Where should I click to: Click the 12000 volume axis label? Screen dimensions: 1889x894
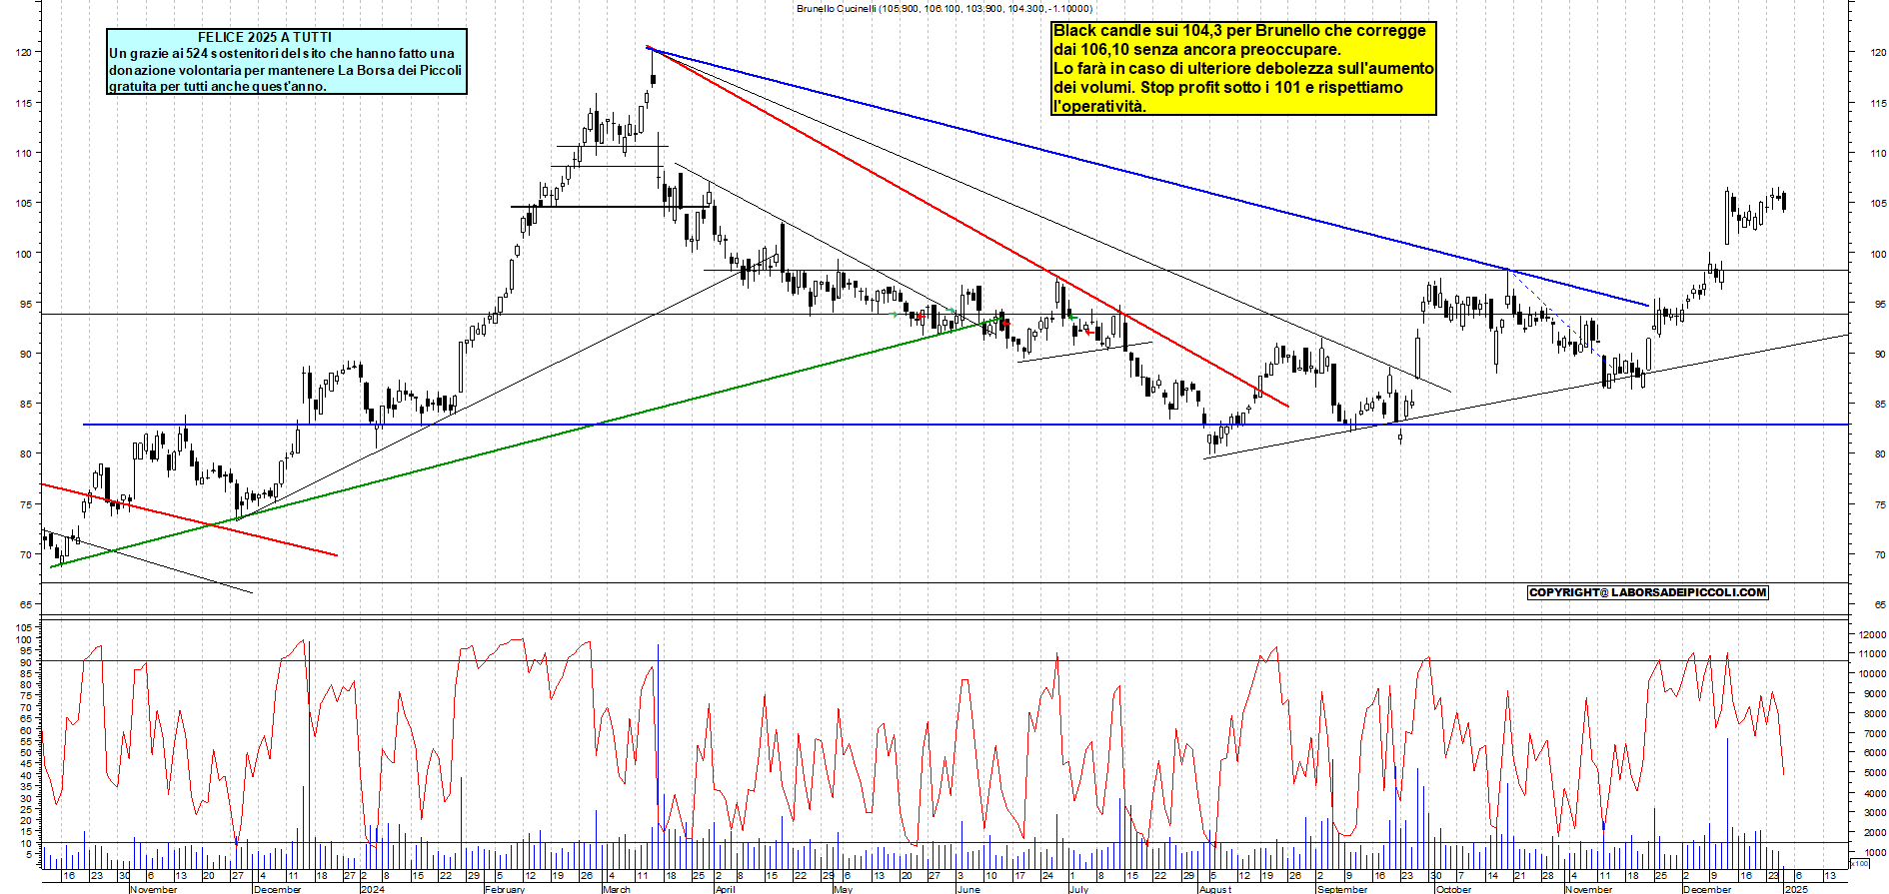[1872, 634]
